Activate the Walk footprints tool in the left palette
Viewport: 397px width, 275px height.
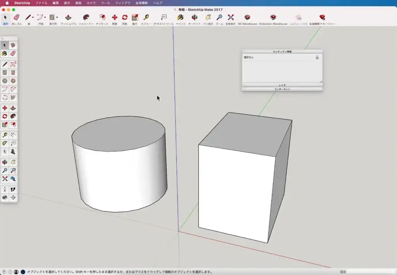point(13,190)
